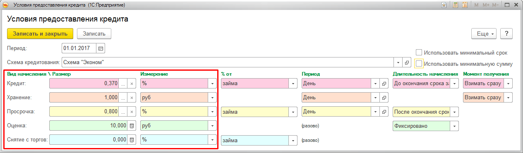Click the M memory button

476,5
